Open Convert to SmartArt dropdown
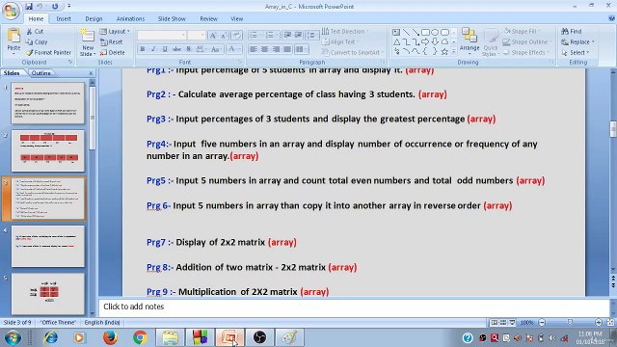Viewport: 617px width, 347px height. click(353, 52)
